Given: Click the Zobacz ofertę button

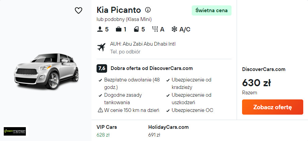Looking at the screenshot, I should point(272,107).
